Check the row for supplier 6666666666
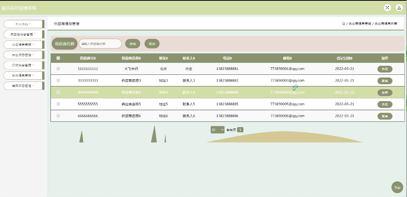 pos(58,116)
